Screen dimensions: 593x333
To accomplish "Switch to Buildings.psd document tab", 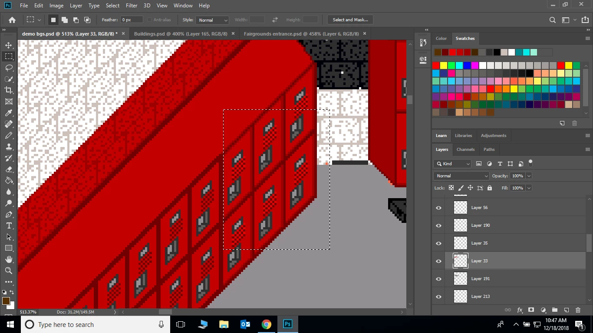I will (181, 33).
